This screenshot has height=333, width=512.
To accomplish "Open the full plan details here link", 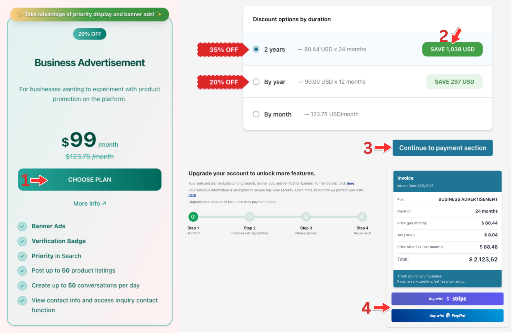I will [350, 183].
